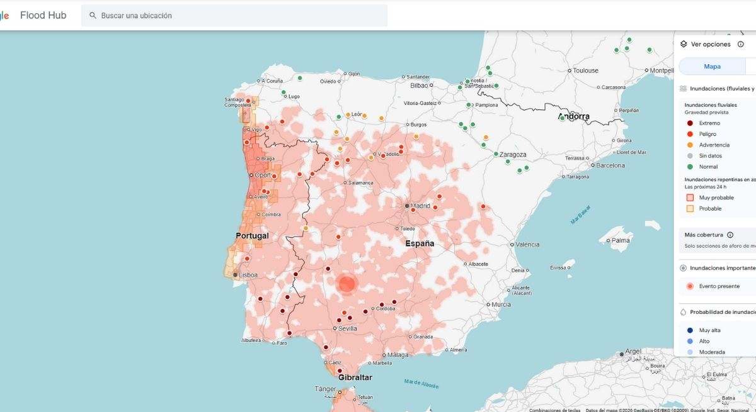Click the Salamanca city label
This screenshot has width=756, height=412.
361,183
